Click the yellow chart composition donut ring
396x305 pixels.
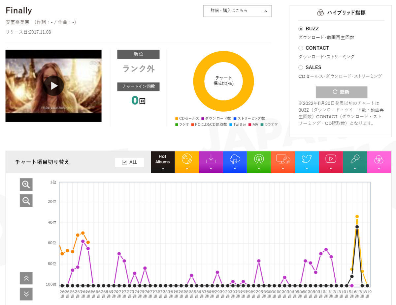pos(199,81)
